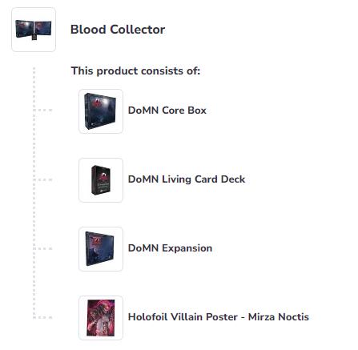Click the dotted connector beside DoMN Core Box
Image resolution: width=358 pixels, height=350 pixels.
[x=43, y=110]
